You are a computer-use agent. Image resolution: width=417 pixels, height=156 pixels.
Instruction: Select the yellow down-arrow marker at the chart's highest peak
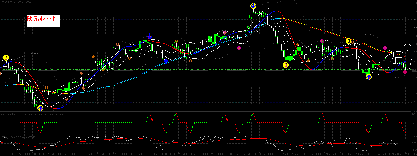(x=253, y=6)
